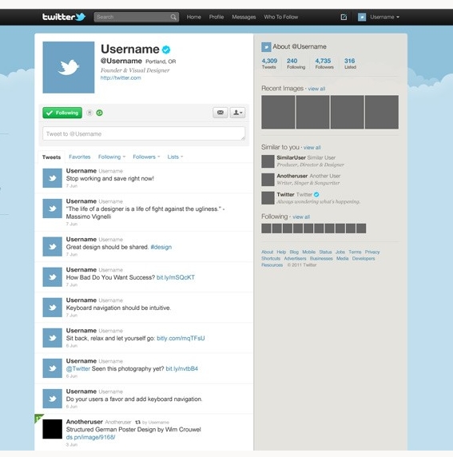Toggle the green Following button
The height and width of the screenshot is (457, 453).
[62, 113]
